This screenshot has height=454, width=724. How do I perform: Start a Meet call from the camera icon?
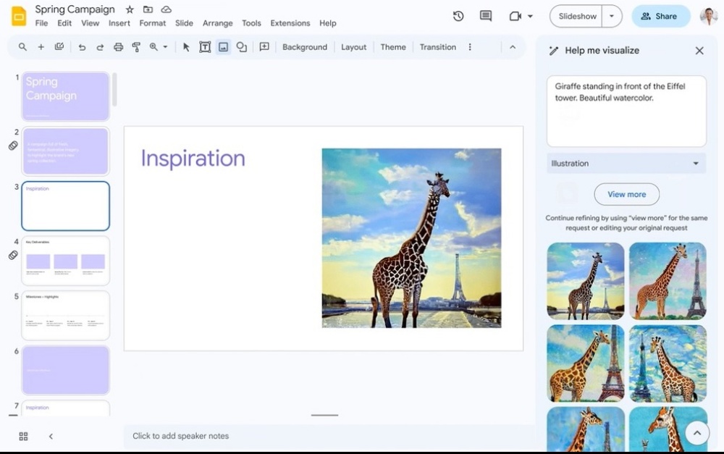coord(514,16)
